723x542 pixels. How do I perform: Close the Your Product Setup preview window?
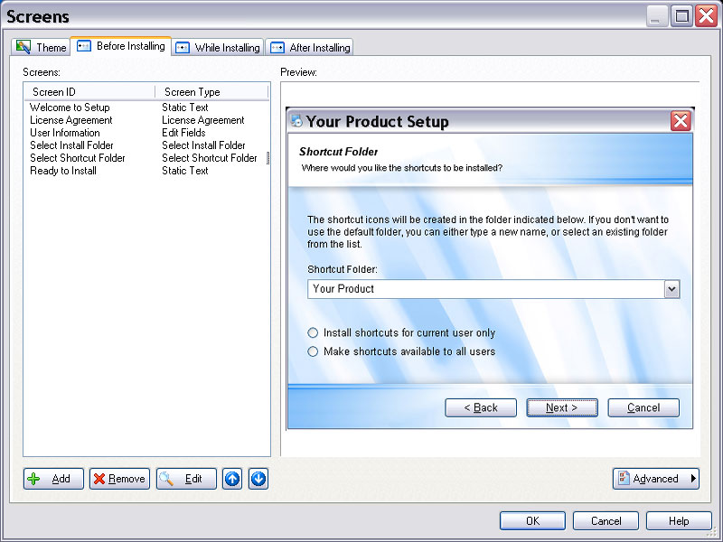tap(681, 121)
